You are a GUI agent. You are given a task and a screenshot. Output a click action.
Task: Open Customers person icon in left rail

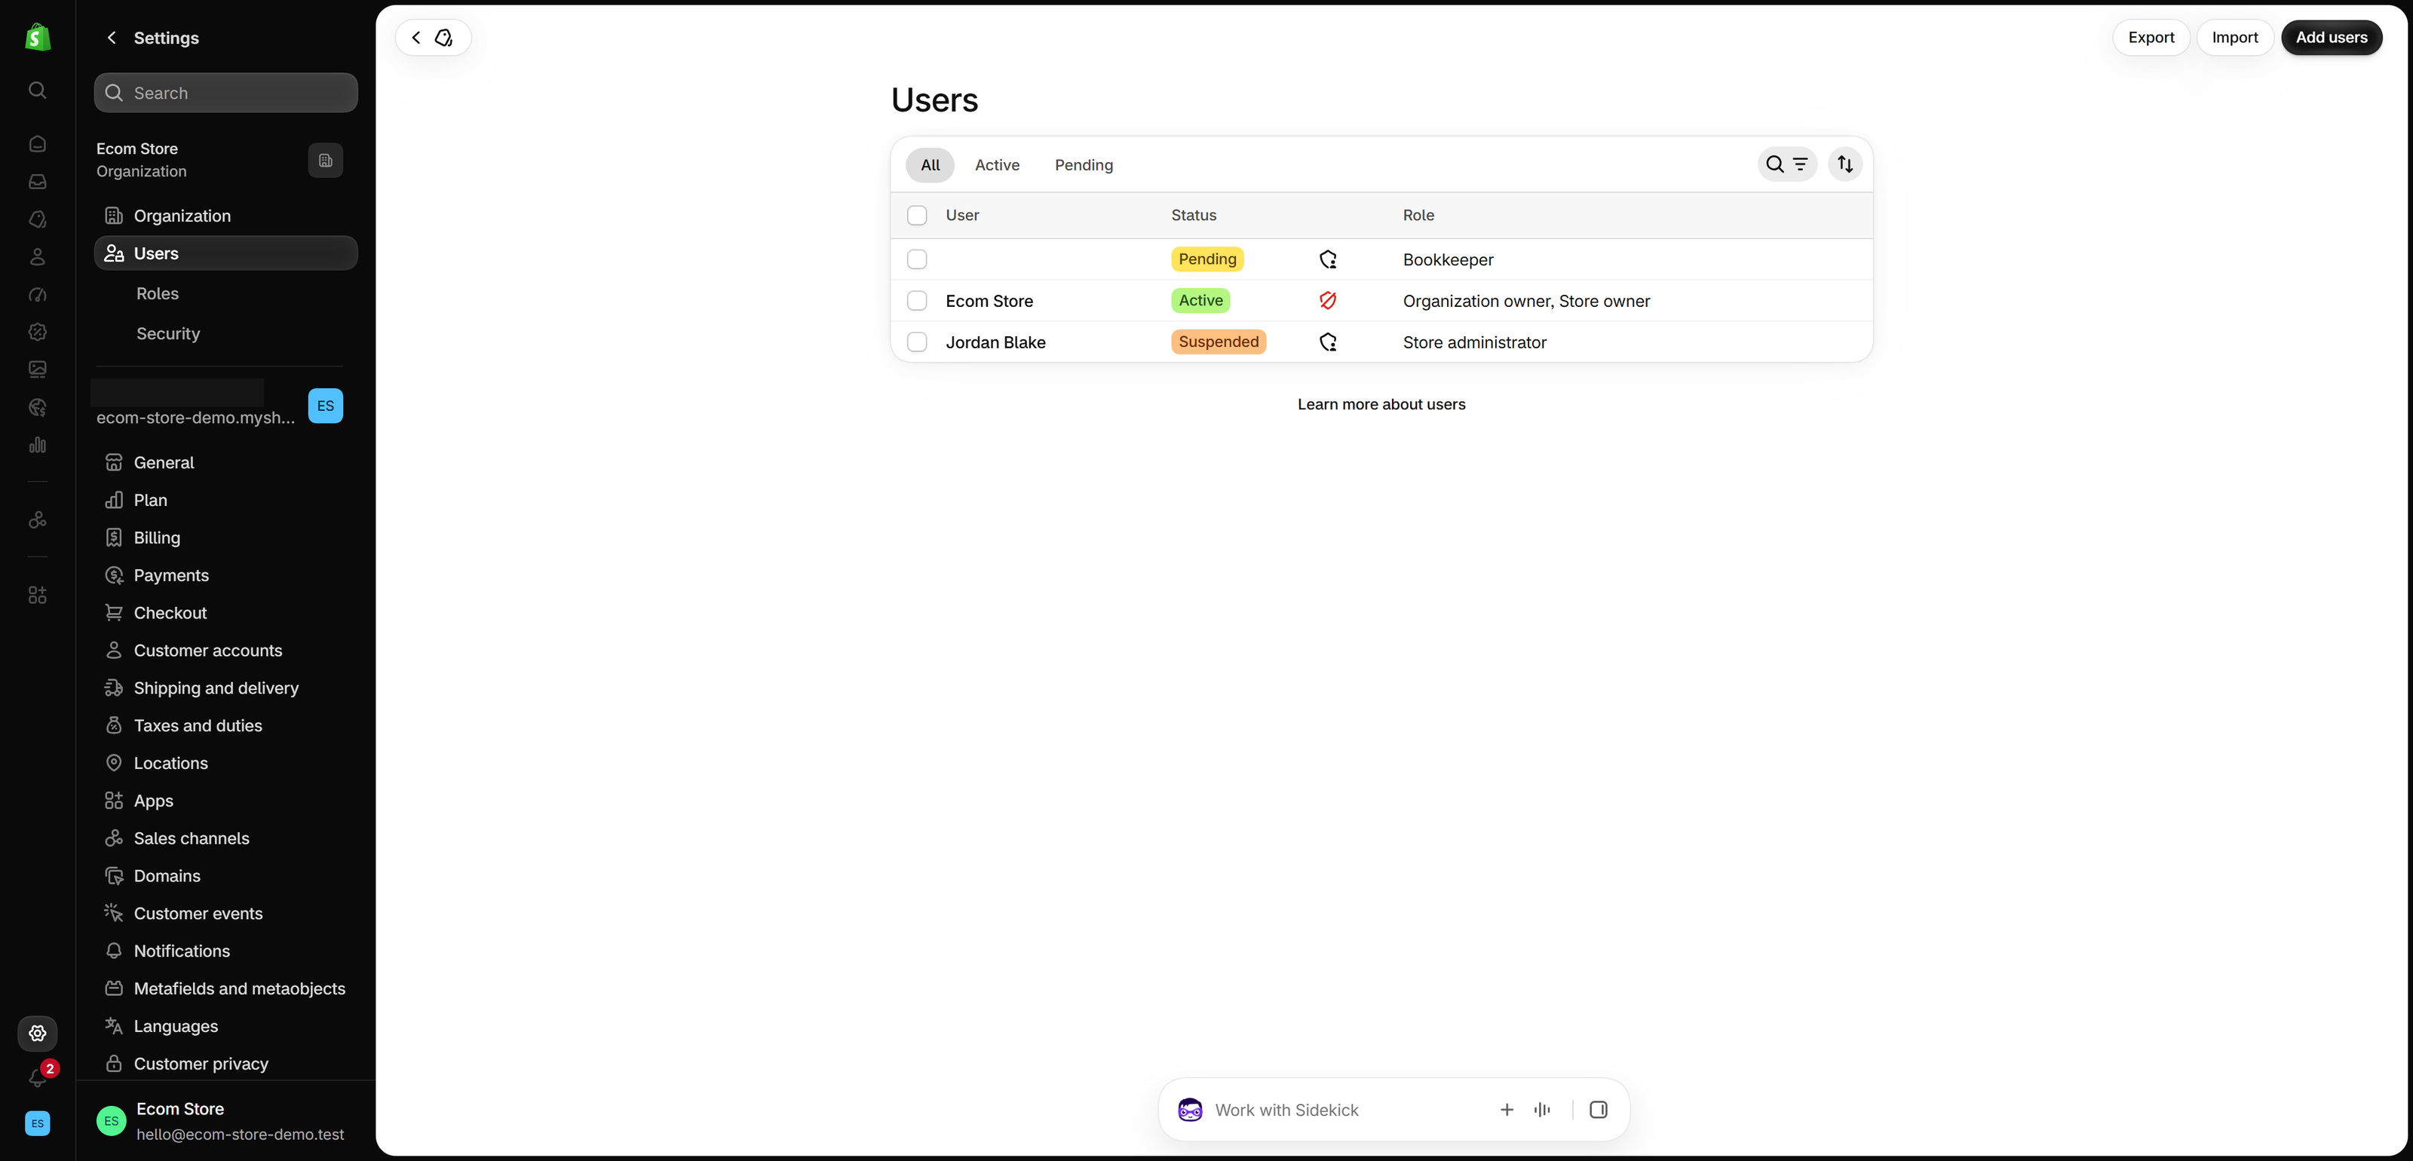pyautogui.click(x=38, y=256)
